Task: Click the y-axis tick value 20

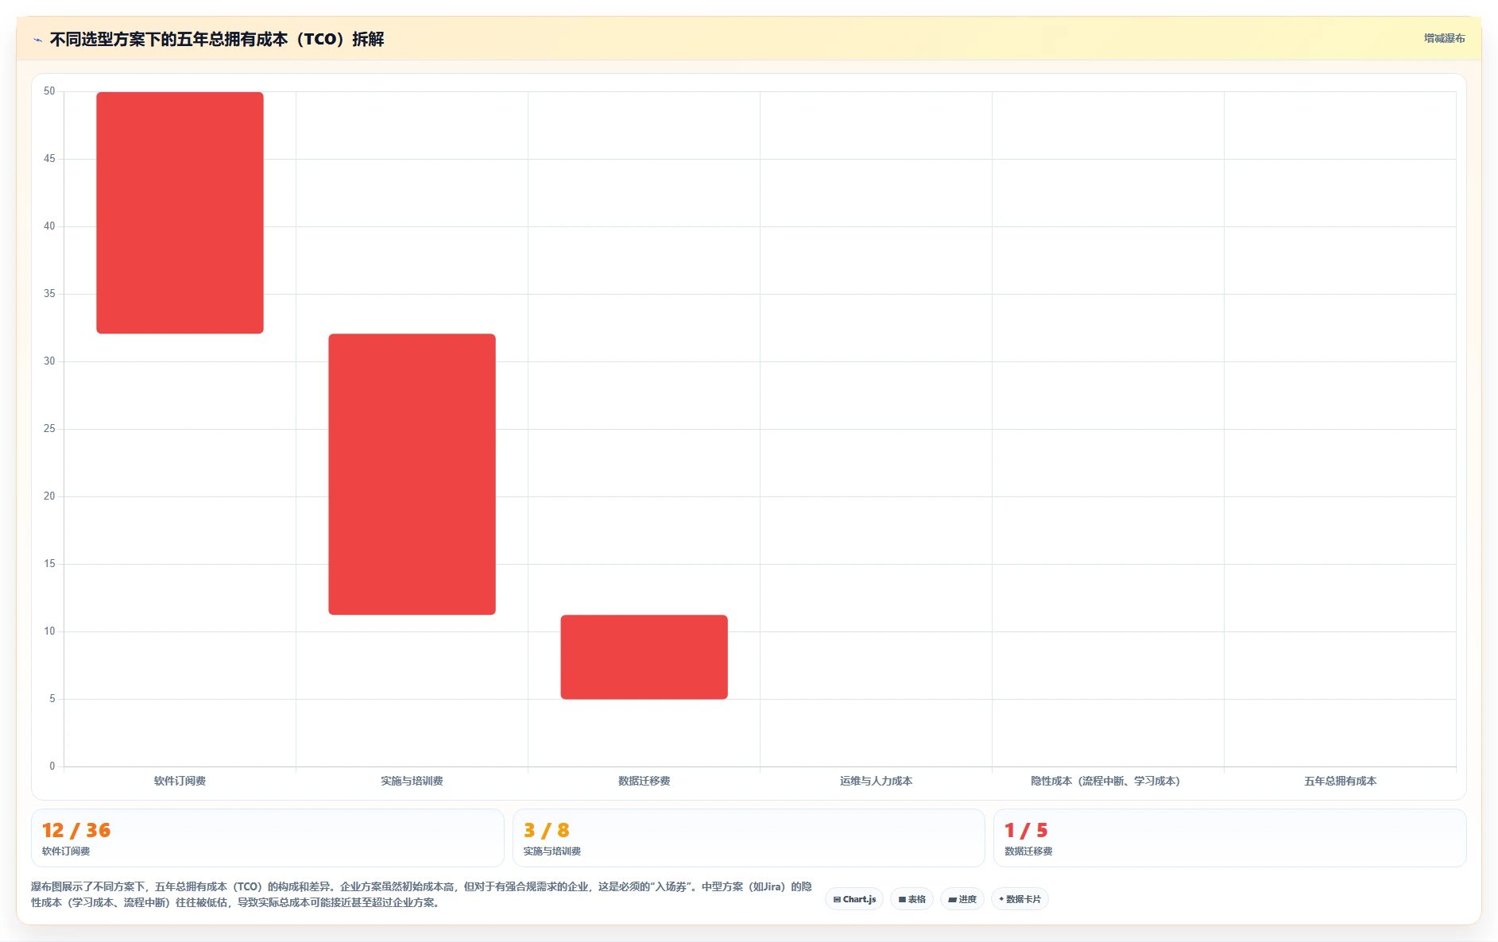Action: tap(49, 496)
